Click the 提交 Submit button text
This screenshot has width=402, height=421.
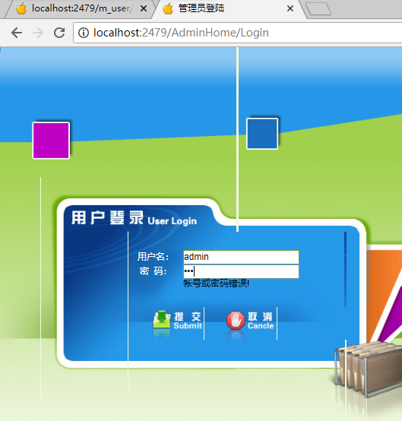coord(188,321)
